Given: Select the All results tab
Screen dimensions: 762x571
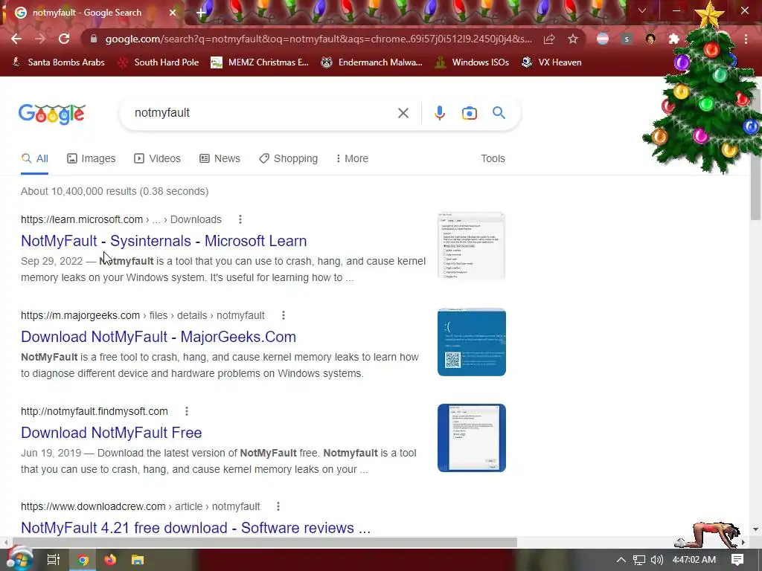Looking at the screenshot, I should coord(34,159).
